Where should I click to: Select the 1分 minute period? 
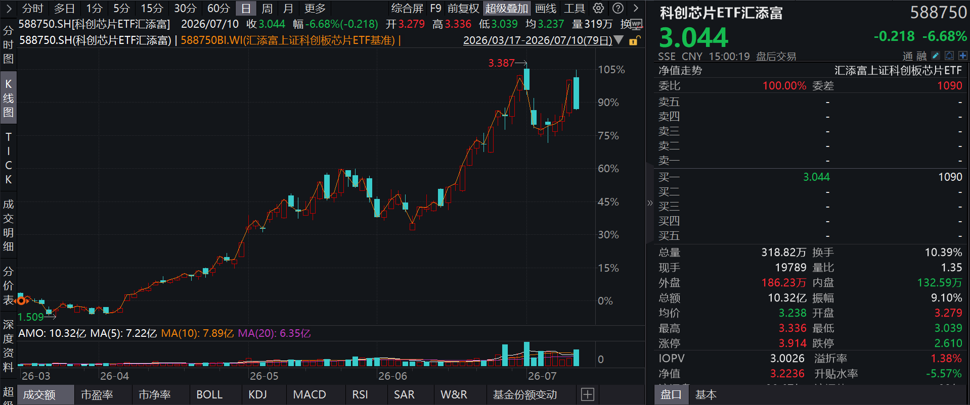point(94,8)
